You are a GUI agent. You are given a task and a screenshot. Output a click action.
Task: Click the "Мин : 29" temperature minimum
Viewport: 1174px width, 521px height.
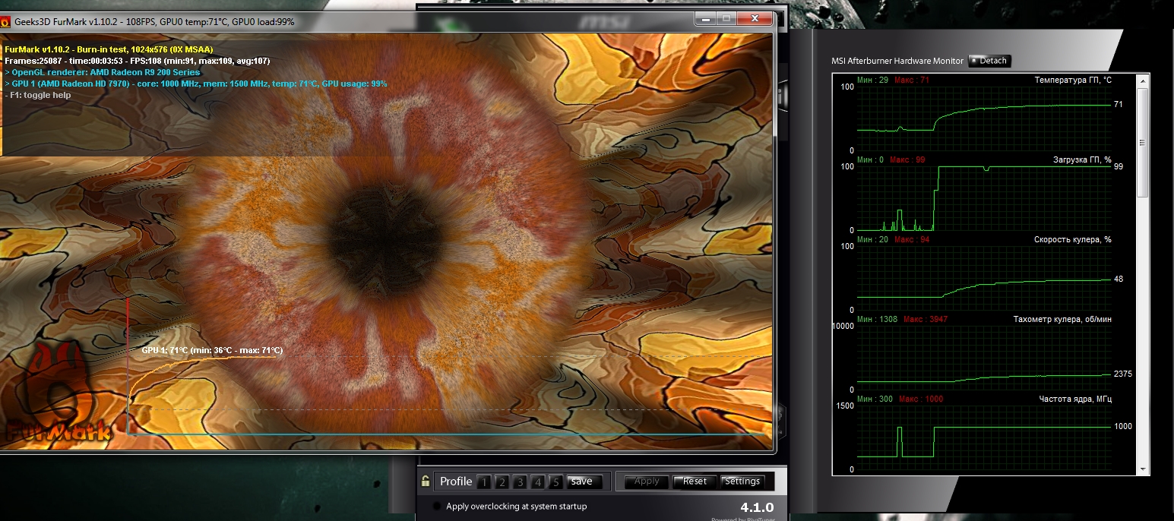tap(872, 80)
